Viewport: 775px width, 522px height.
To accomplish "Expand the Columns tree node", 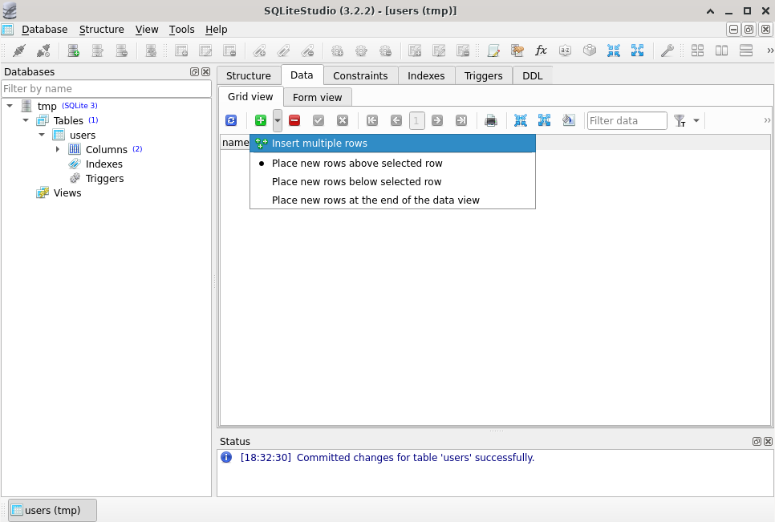I will pyautogui.click(x=58, y=149).
